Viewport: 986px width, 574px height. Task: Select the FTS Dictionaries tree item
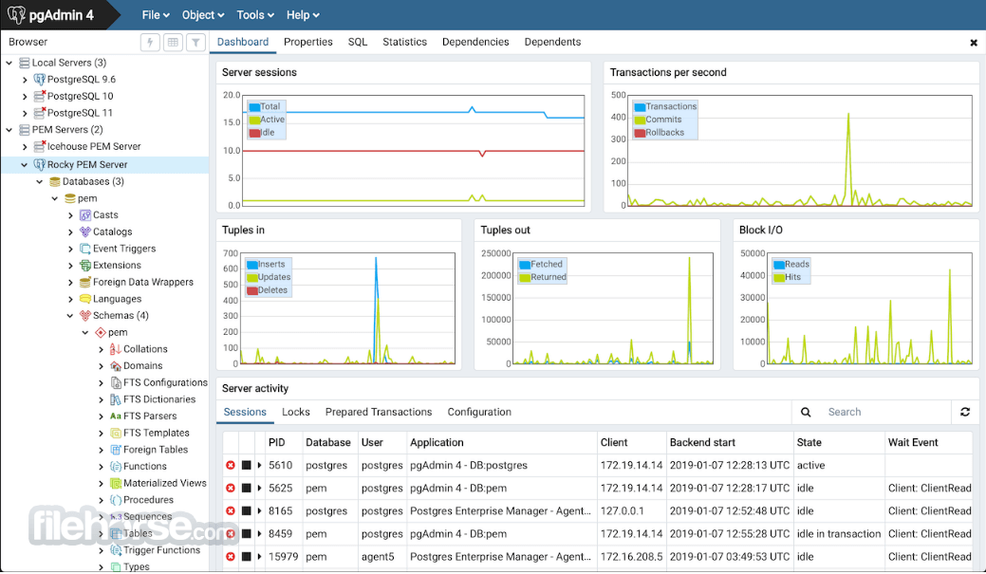point(159,399)
